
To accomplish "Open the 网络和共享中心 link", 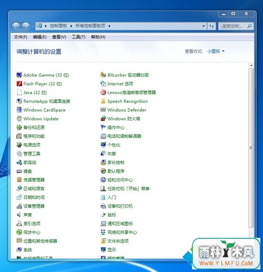I will coord(122,232).
